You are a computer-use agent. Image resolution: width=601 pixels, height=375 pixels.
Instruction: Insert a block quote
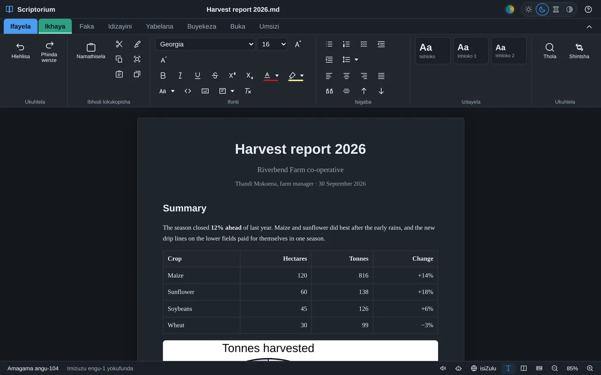pyautogui.click(x=329, y=91)
